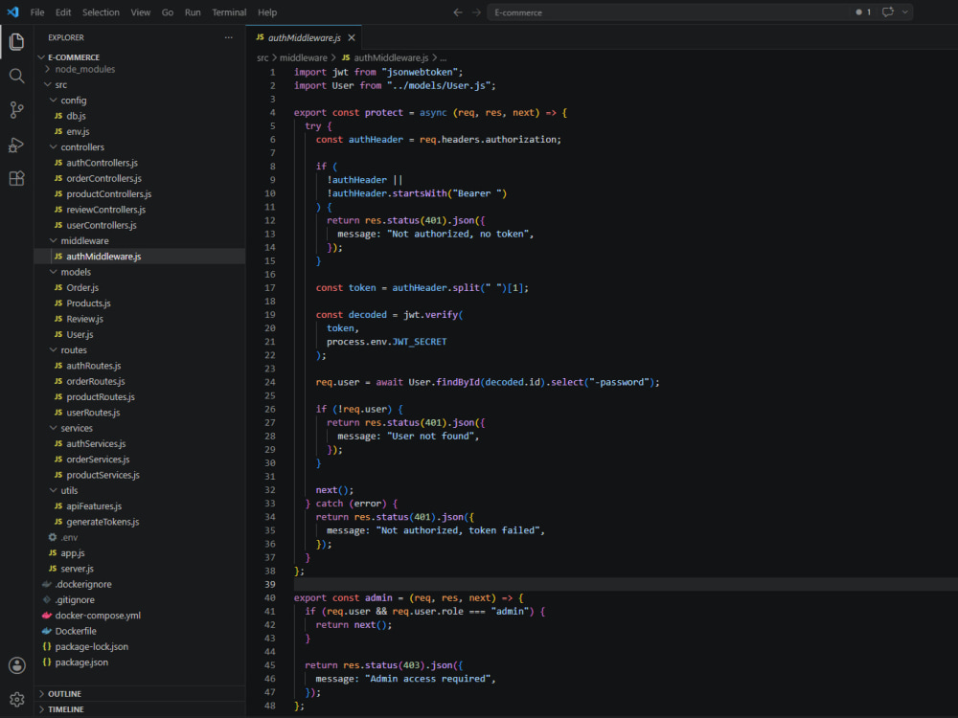
Task: Open the Dockerfile
Action: tap(76, 631)
